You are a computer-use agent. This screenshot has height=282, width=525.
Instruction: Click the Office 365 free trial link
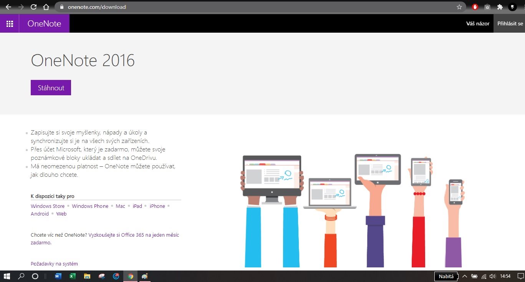[105, 239]
